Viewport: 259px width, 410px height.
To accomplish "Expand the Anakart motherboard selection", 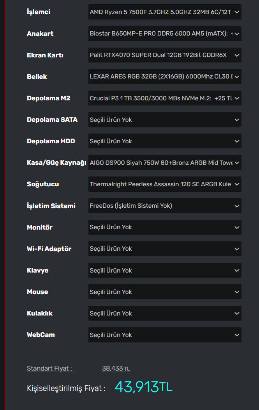I will (165, 34).
